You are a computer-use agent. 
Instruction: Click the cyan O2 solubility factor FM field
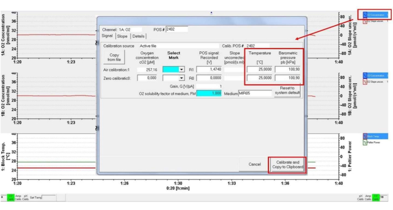point(209,93)
